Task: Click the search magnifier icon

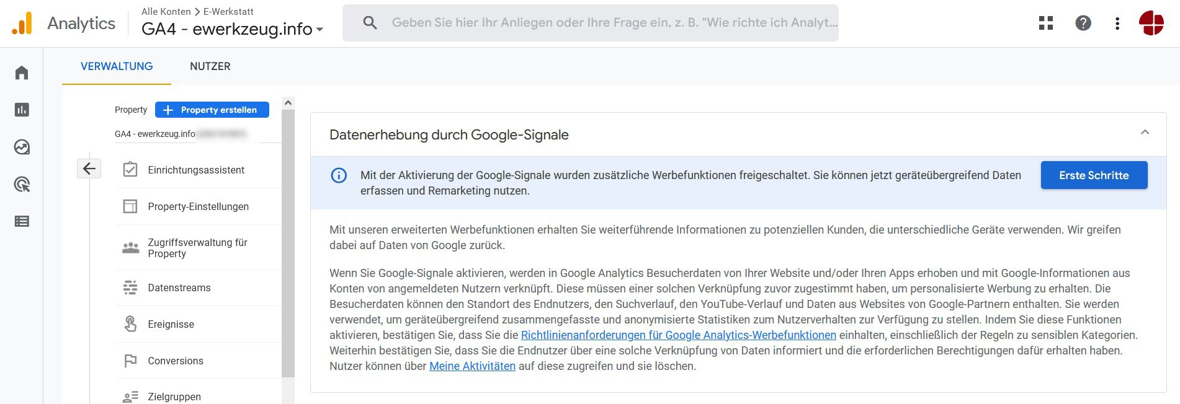Action: point(370,23)
